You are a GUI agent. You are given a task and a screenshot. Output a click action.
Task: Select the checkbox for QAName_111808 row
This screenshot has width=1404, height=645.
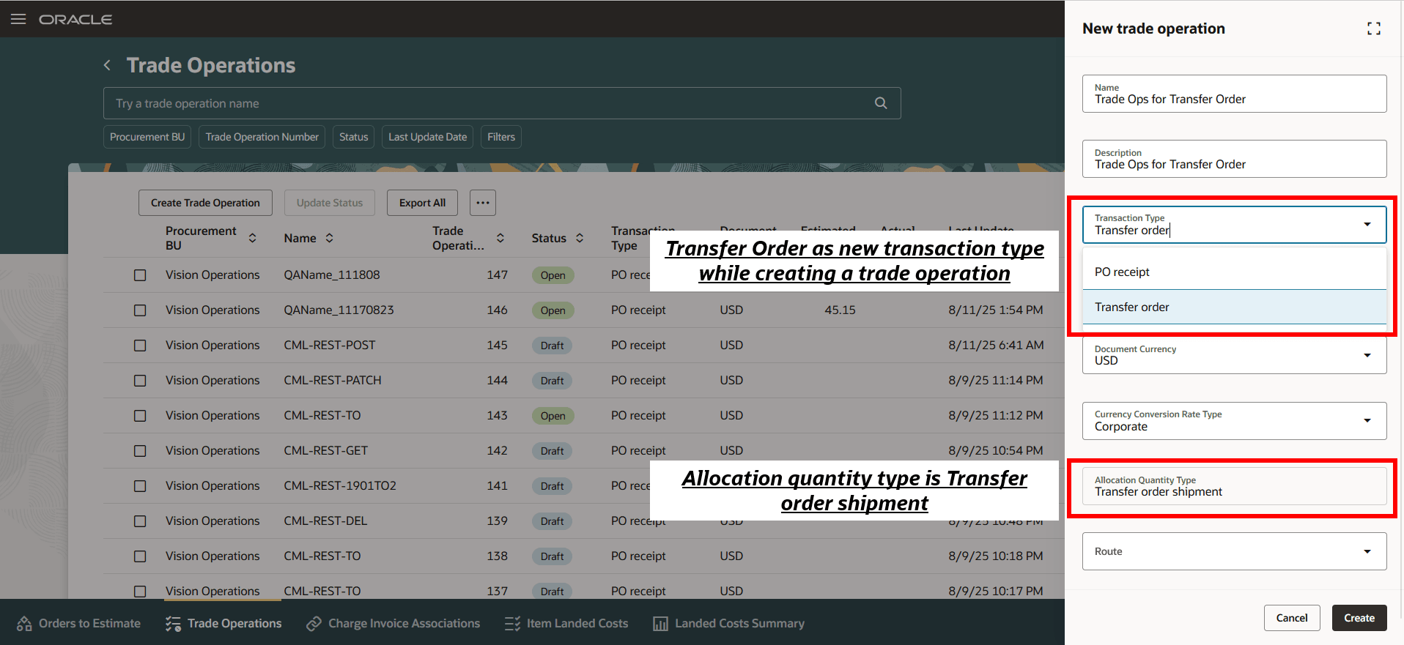140,275
